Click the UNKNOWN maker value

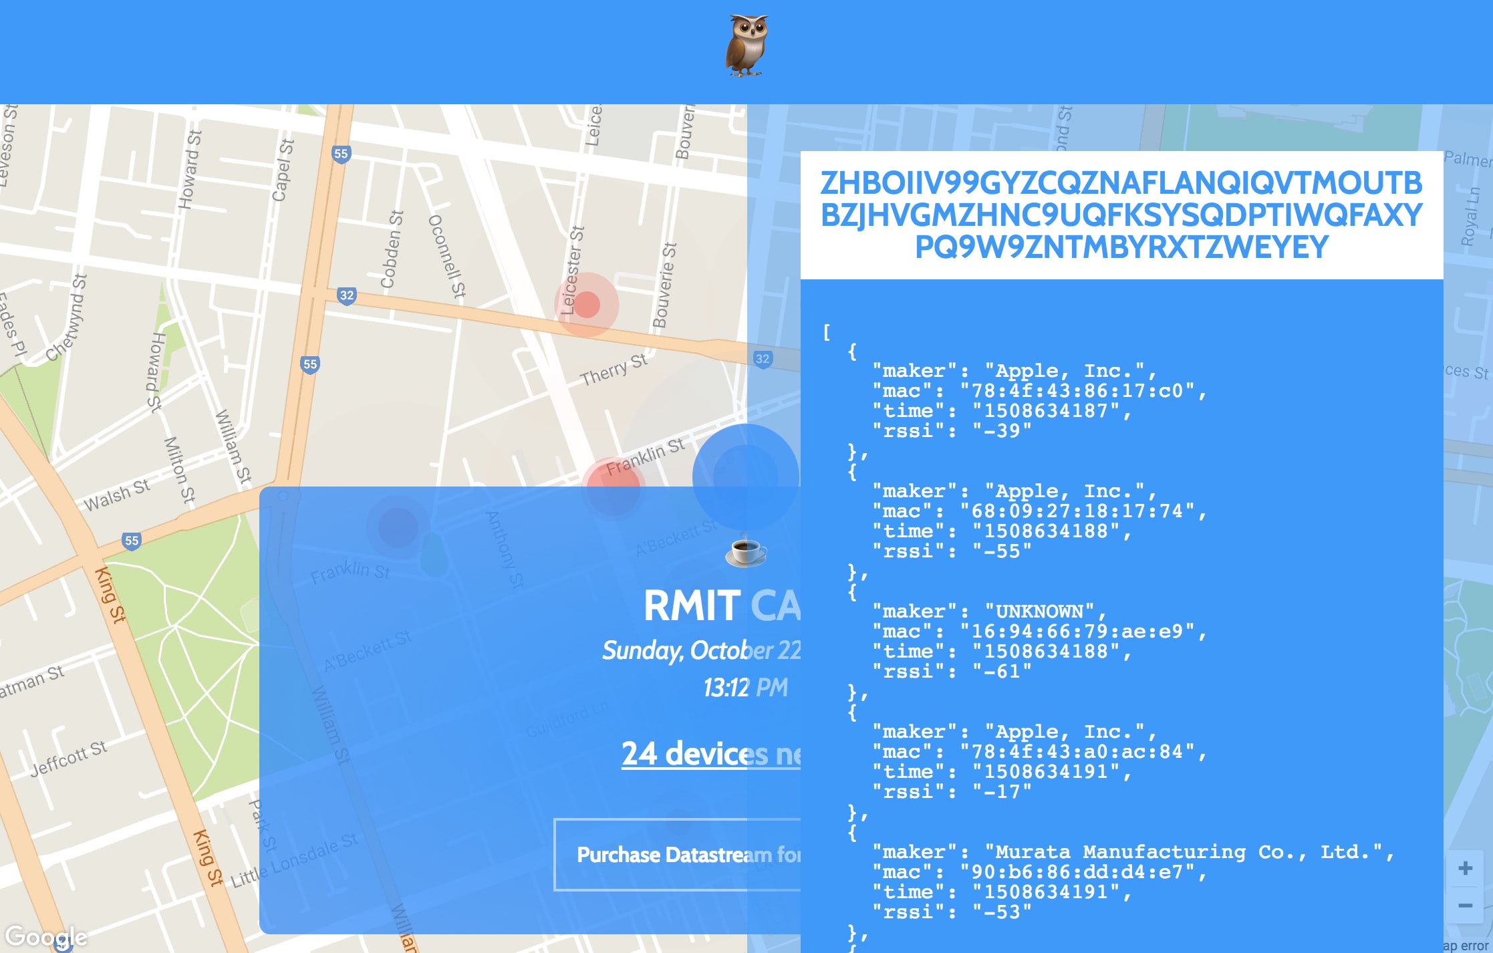point(1039,611)
